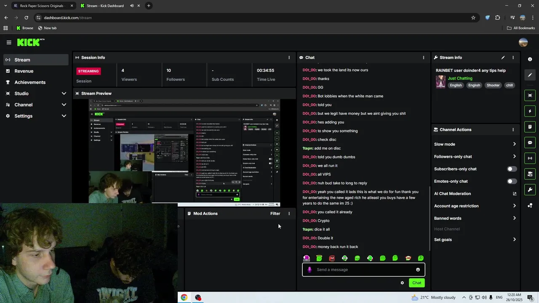The width and height of the screenshot is (539, 303).
Task: Click the stream preview video
Action: click(x=184, y=152)
